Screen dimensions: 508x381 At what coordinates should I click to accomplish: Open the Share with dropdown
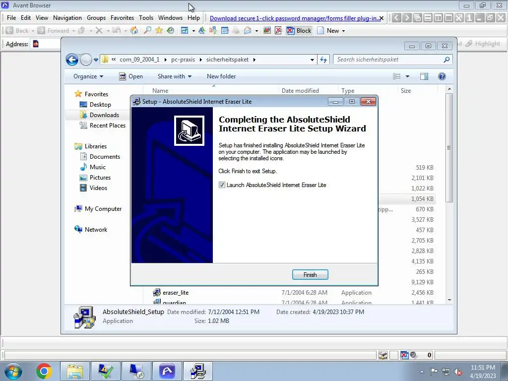click(175, 76)
